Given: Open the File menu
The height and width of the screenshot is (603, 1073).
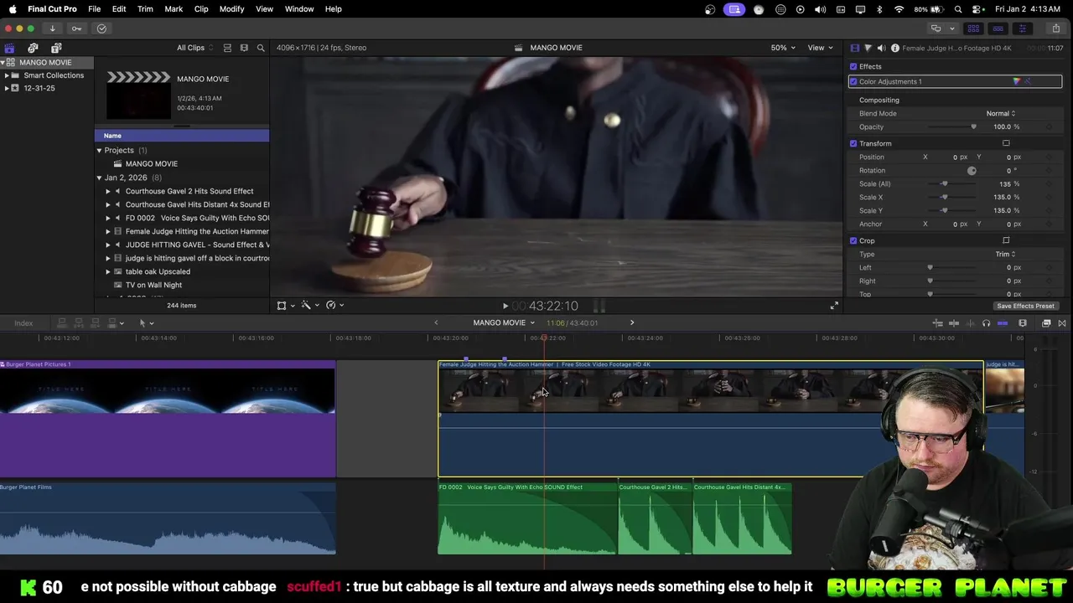Looking at the screenshot, I should click(x=95, y=9).
